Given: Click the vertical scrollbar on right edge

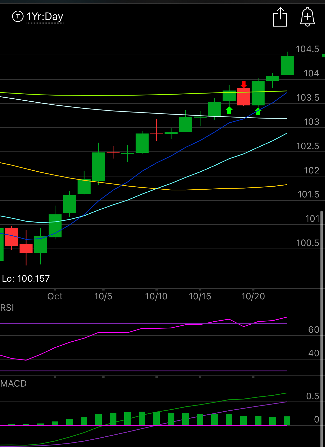Looking at the screenshot, I should (322, 329).
